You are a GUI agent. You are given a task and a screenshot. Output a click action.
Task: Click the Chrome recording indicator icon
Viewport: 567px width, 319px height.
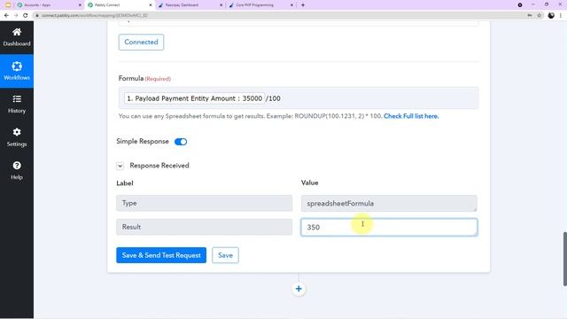click(x=520, y=5)
